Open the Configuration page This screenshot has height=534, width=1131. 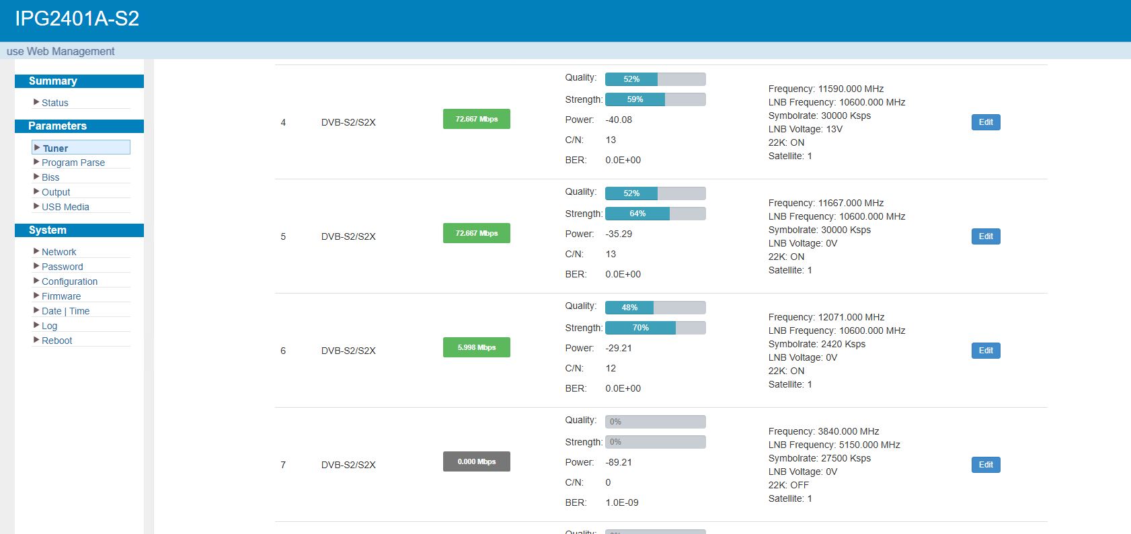(x=69, y=281)
